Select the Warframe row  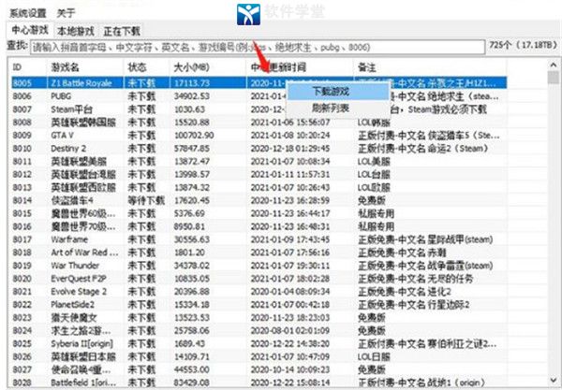tap(259, 239)
